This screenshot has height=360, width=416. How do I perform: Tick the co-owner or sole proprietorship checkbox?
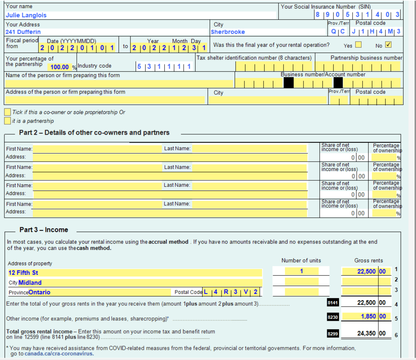7,112
